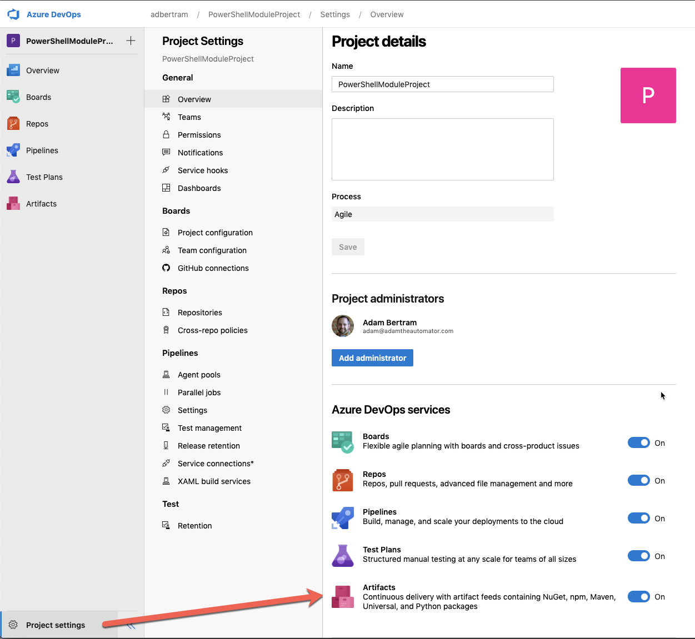Image resolution: width=695 pixels, height=639 pixels.
Task: Click the Notifications icon in settings
Action: (x=166, y=152)
